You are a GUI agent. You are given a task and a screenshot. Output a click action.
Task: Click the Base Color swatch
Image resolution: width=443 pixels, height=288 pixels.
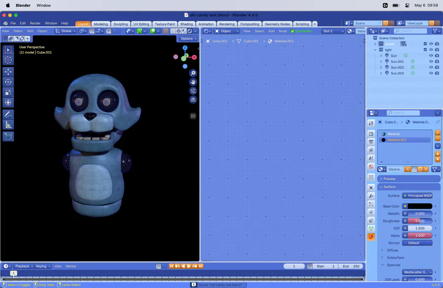420,206
